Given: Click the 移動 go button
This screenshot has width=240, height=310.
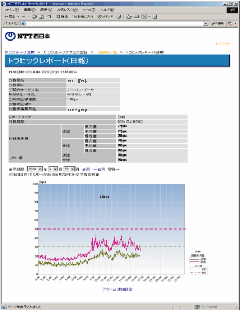Looking at the screenshot, I should [218, 24].
